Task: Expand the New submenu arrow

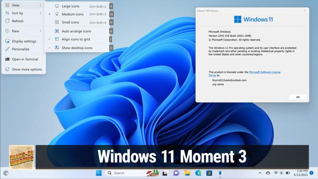Action: (40, 31)
